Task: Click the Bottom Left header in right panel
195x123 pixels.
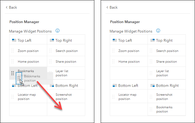Action: tap(128, 85)
